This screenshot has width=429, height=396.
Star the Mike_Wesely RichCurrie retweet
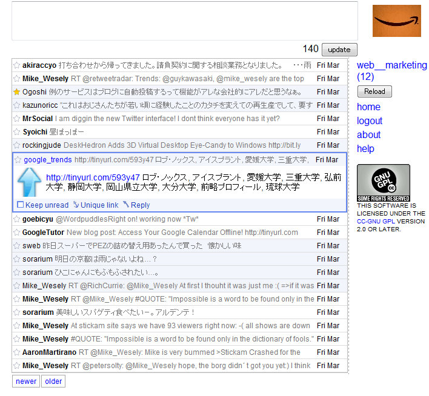(x=17, y=286)
